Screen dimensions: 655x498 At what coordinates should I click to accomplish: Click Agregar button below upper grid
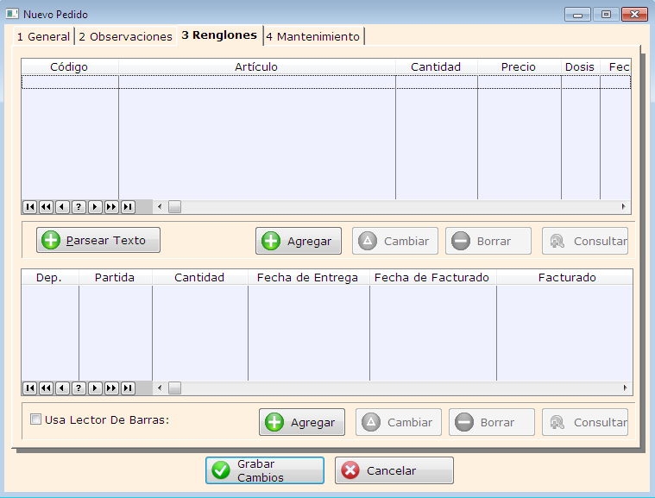point(299,241)
